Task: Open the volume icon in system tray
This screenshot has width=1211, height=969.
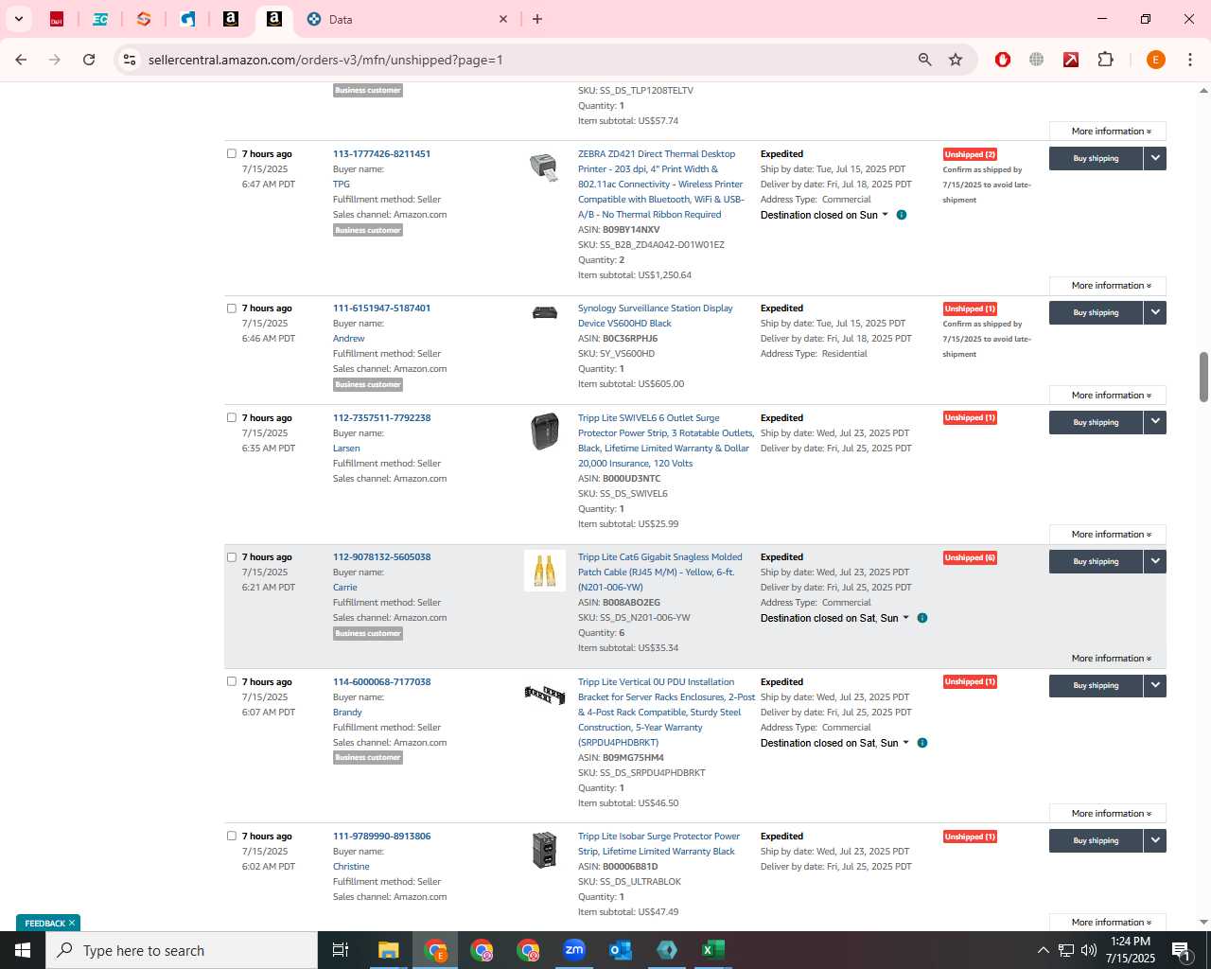Action: click(1089, 950)
